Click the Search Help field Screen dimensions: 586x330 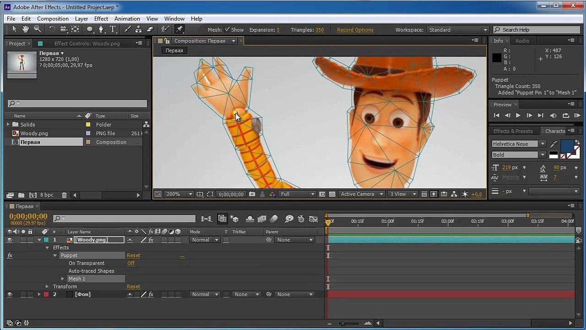pyautogui.click(x=537, y=30)
